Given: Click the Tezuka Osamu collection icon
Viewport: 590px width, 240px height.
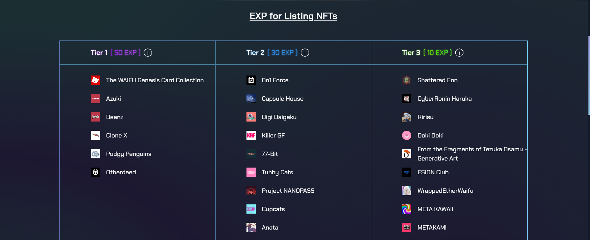Looking at the screenshot, I should pyautogui.click(x=407, y=154).
